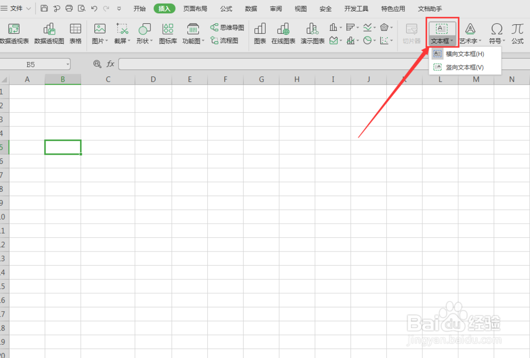Switch to the 开始 tab
This screenshot has width=530, height=358.
tap(139, 9)
